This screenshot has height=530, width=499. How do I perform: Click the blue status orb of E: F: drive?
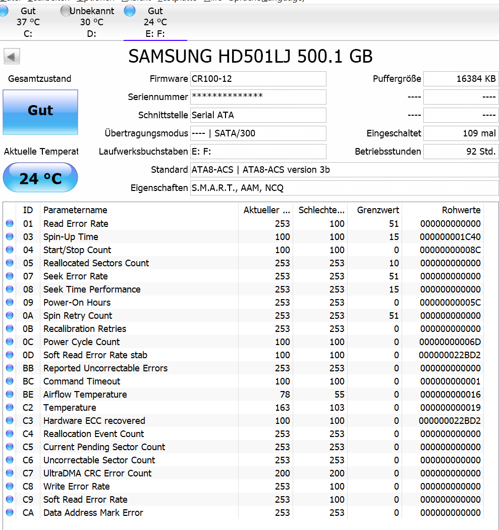coord(130,11)
